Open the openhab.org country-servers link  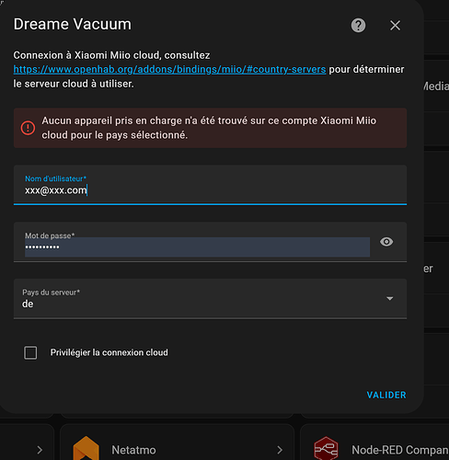[169, 69]
